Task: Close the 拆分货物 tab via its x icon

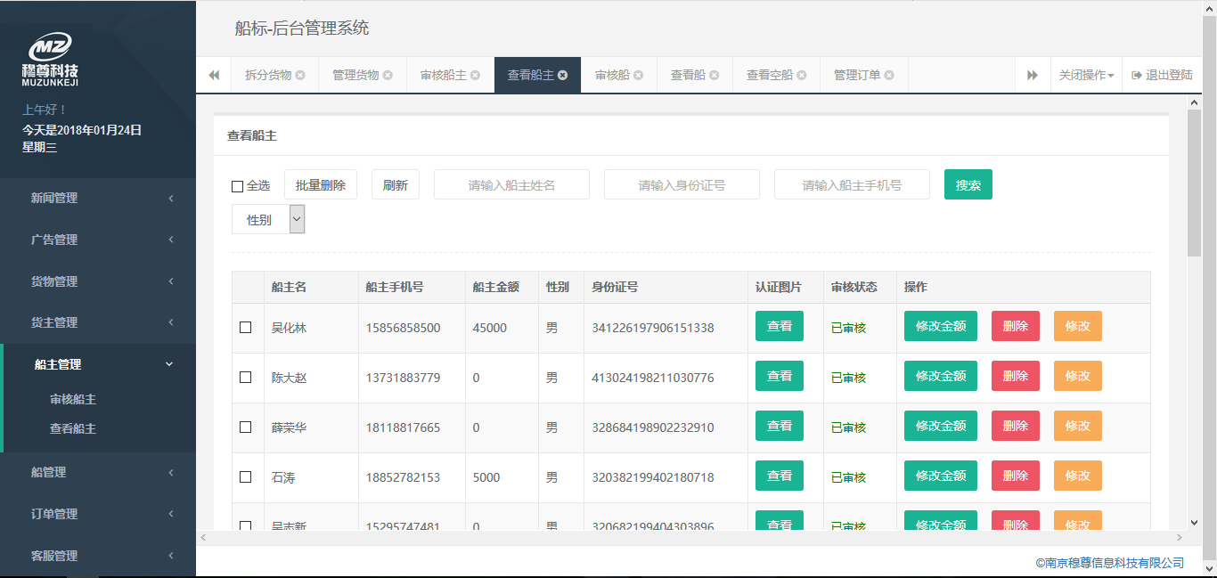Action: coord(300,76)
